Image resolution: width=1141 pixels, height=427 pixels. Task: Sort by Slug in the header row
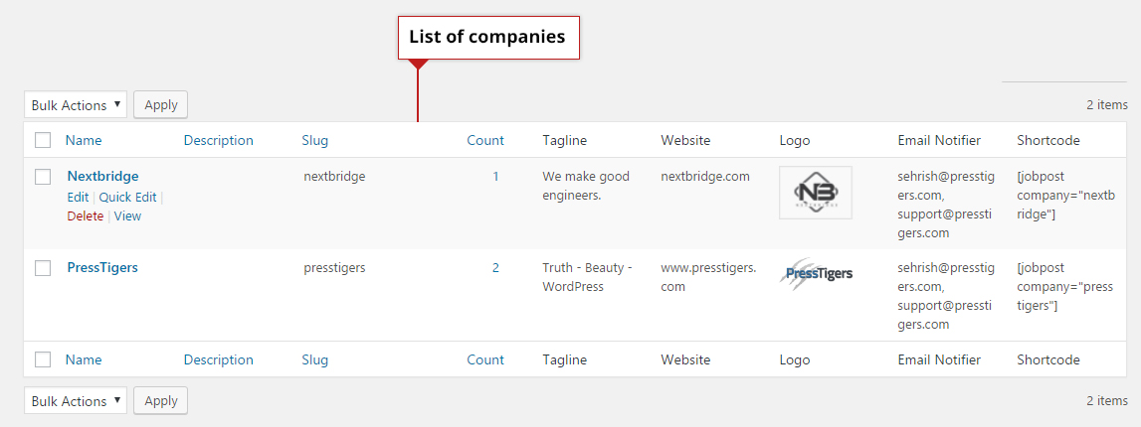pos(315,140)
